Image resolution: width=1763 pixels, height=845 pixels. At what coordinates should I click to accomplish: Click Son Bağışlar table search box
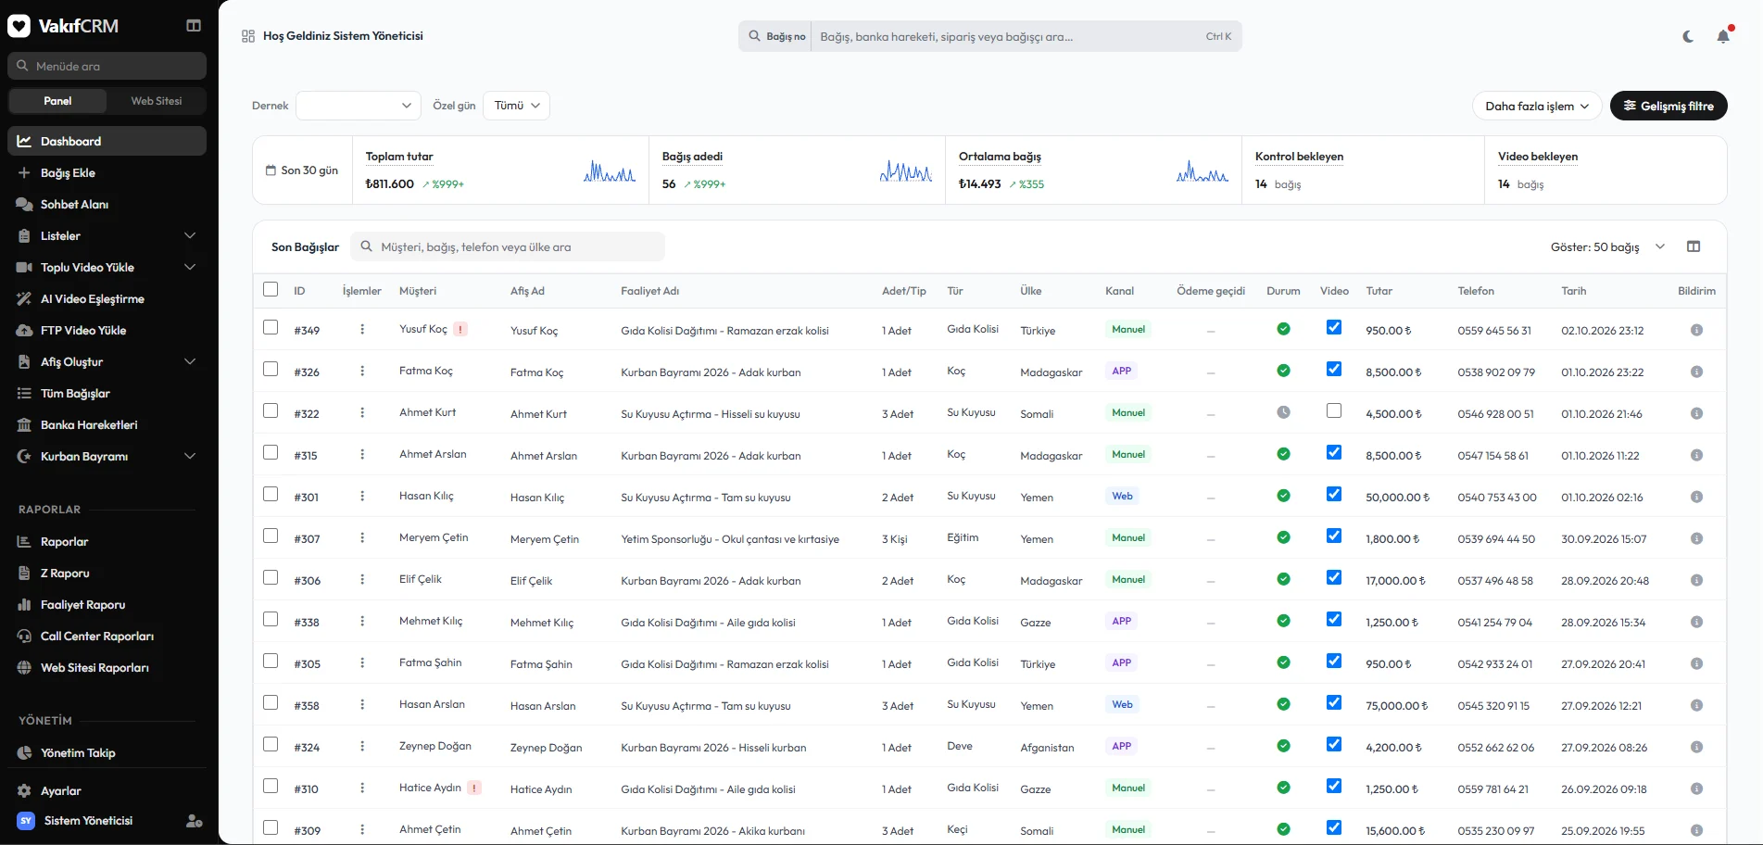pos(508,246)
